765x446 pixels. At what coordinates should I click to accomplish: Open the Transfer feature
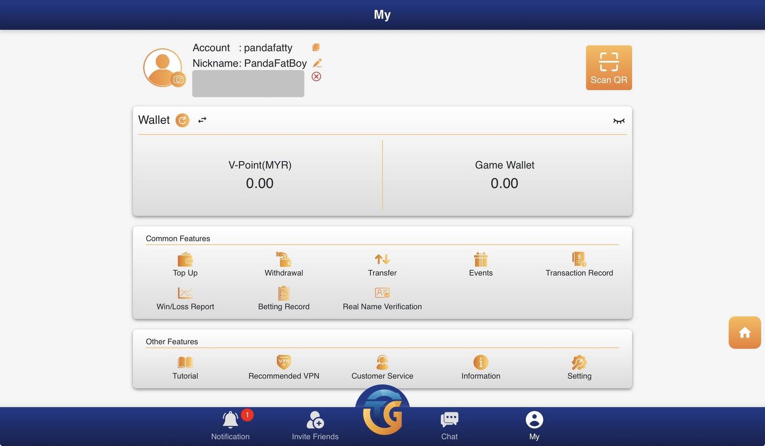point(382,264)
